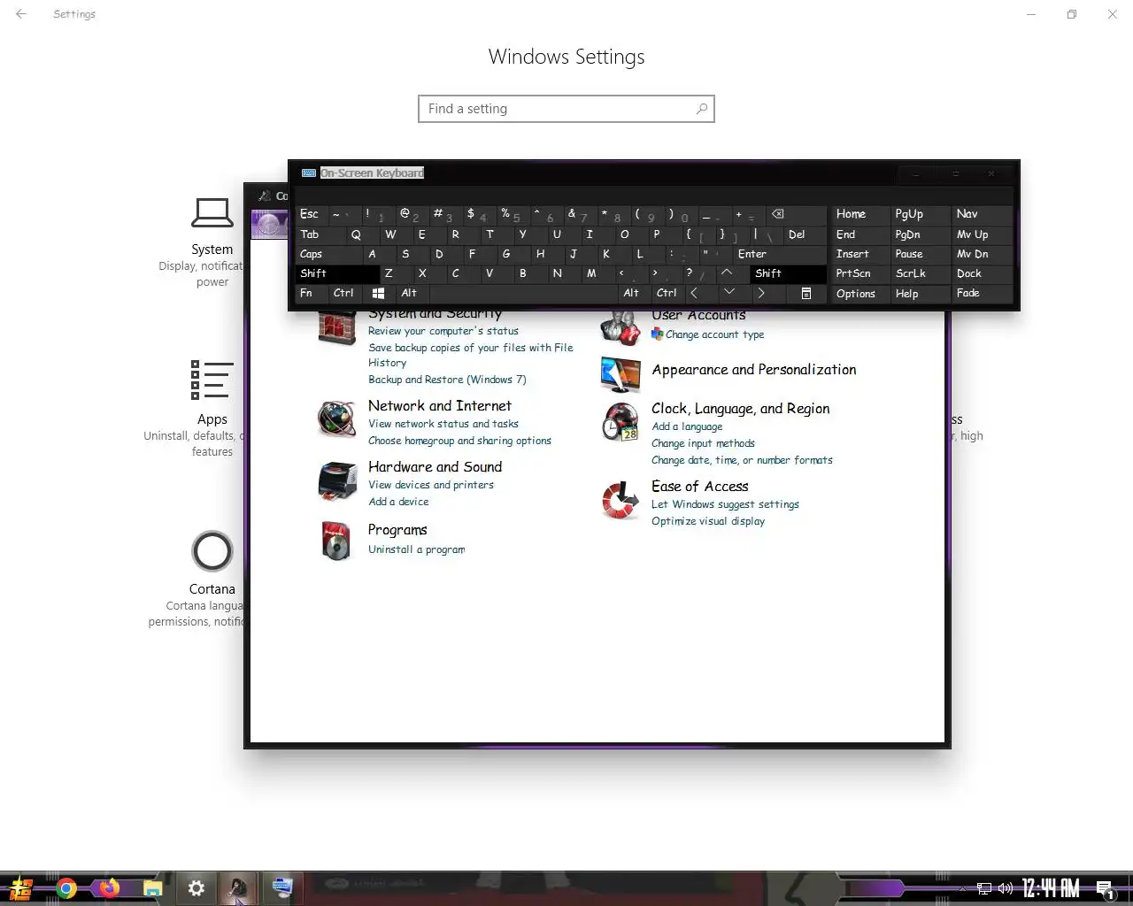Toggle the left Alt key
The image size is (1133, 906).
point(415,293)
